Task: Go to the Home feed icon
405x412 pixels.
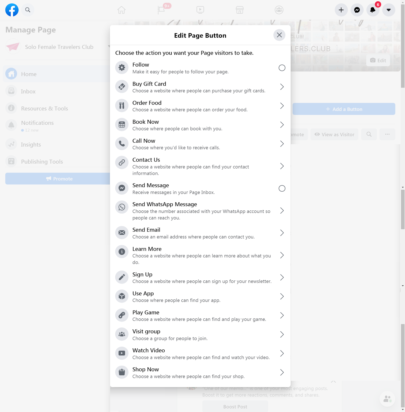Action: [122, 10]
